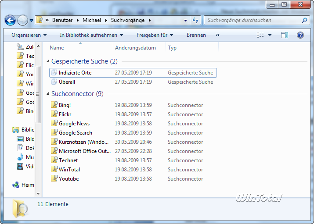
Task: Select the WinTotal connector icon
Action: pos(54,169)
